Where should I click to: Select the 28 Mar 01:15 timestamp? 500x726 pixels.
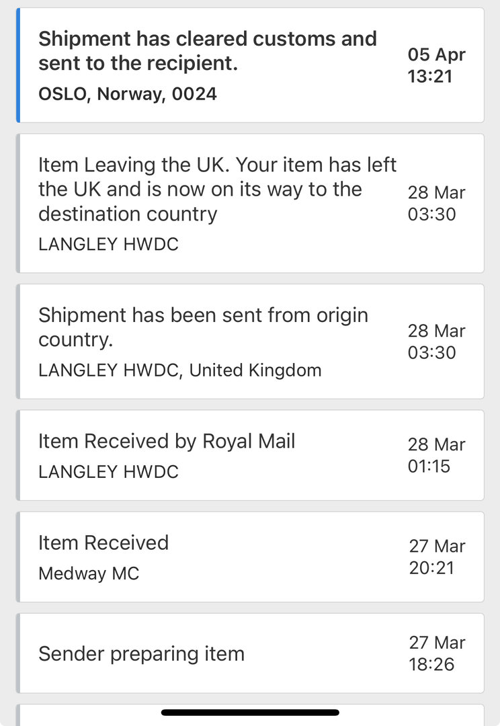click(436, 455)
